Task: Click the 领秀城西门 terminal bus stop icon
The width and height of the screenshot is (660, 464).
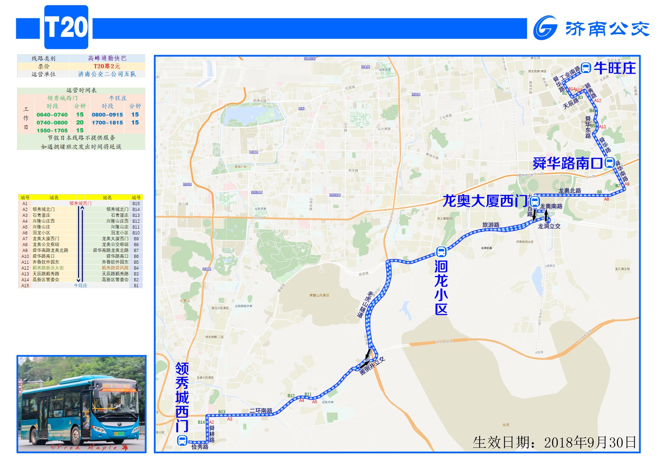Action: [x=182, y=440]
